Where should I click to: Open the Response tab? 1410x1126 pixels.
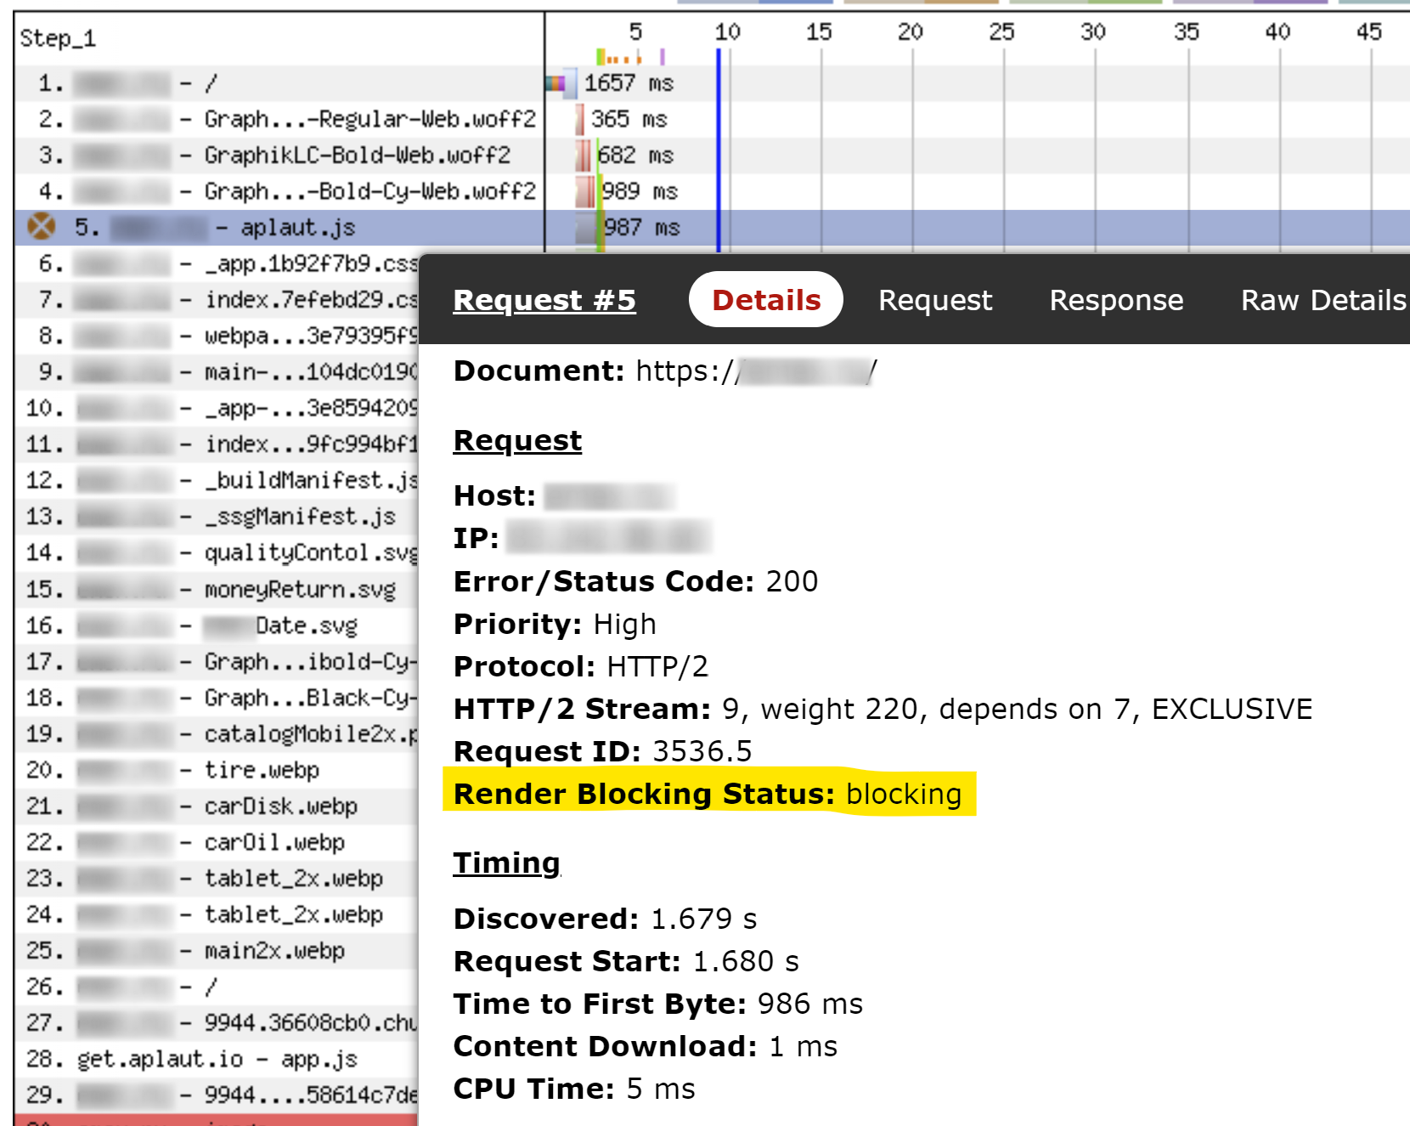point(1115,300)
